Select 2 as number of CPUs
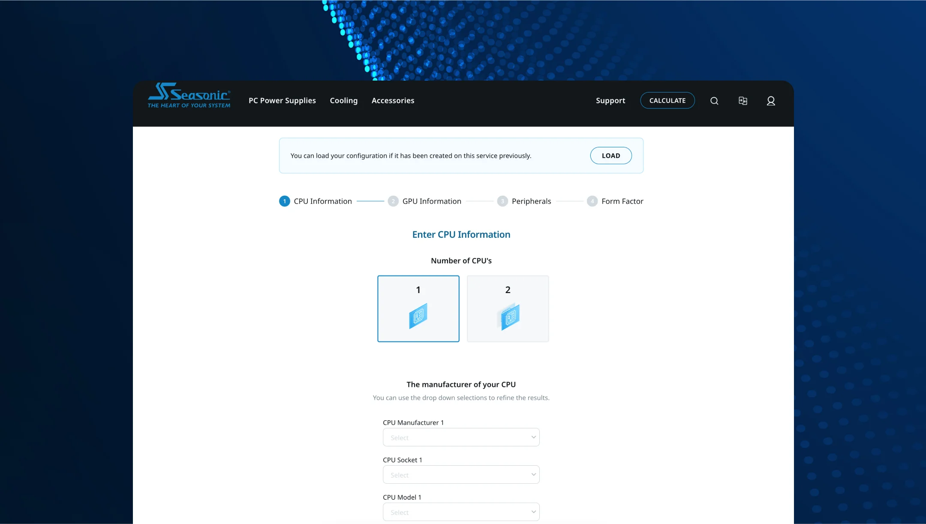The width and height of the screenshot is (926, 524). 508,290
